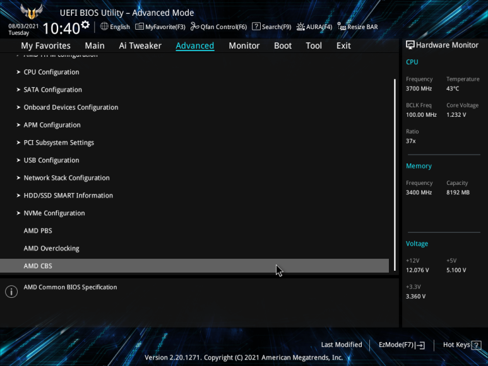The image size is (488, 366).
Task: Click the 08/03/2021 date text
Action: (23, 26)
